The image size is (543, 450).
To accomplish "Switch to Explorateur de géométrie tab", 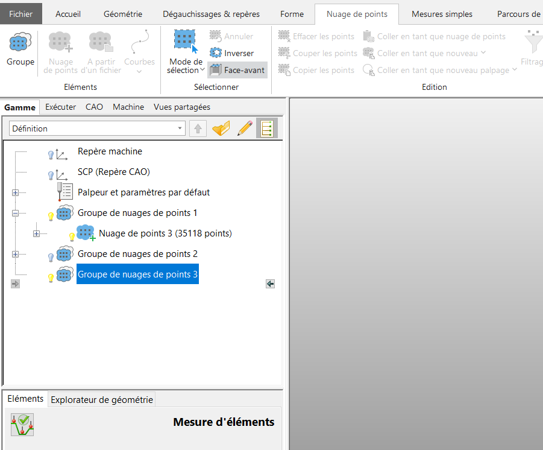I will [102, 399].
